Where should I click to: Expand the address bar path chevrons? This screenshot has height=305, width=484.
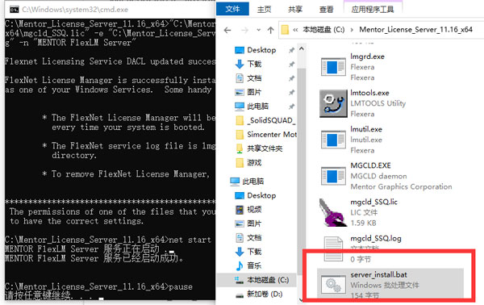click(295, 30)
